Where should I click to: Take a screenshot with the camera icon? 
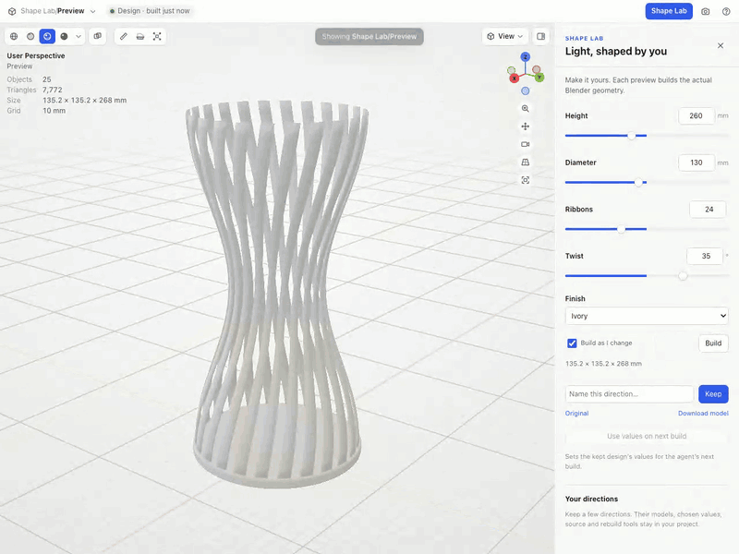pyautogui.click(x=705, y=11)
